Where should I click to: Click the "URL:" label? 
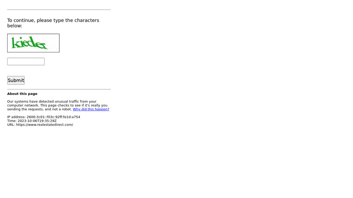click(x=11, y=125)
